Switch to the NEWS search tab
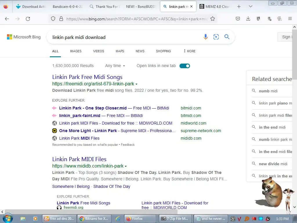Viewport: 297px width, 223px height. (x=140, y=51)
